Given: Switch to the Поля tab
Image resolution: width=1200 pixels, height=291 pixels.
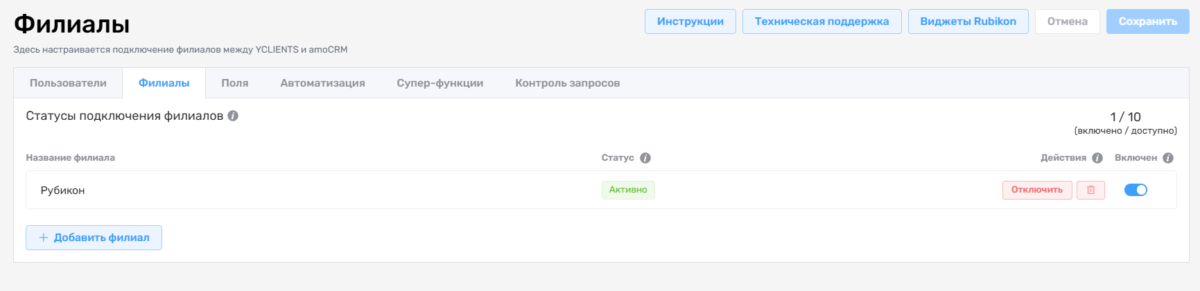Looking at the screenshot, I should pyautogui.click(x=235, y=83).
